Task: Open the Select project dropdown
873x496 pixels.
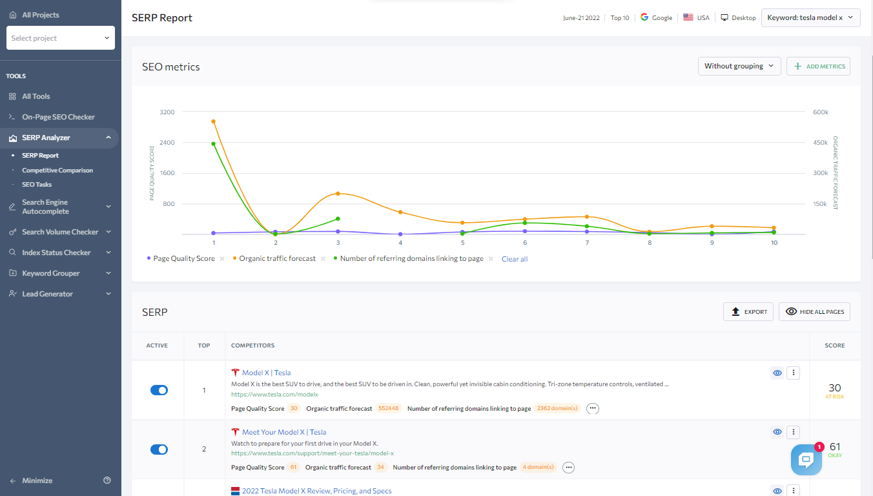Action: 61,38
